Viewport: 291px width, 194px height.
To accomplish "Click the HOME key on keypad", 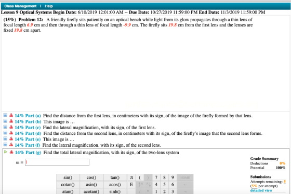I will (x=185, y=177).
